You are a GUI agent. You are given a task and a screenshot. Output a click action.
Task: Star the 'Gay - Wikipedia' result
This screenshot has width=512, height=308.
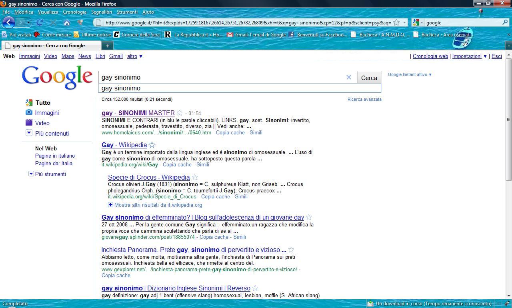click(152, 145)
